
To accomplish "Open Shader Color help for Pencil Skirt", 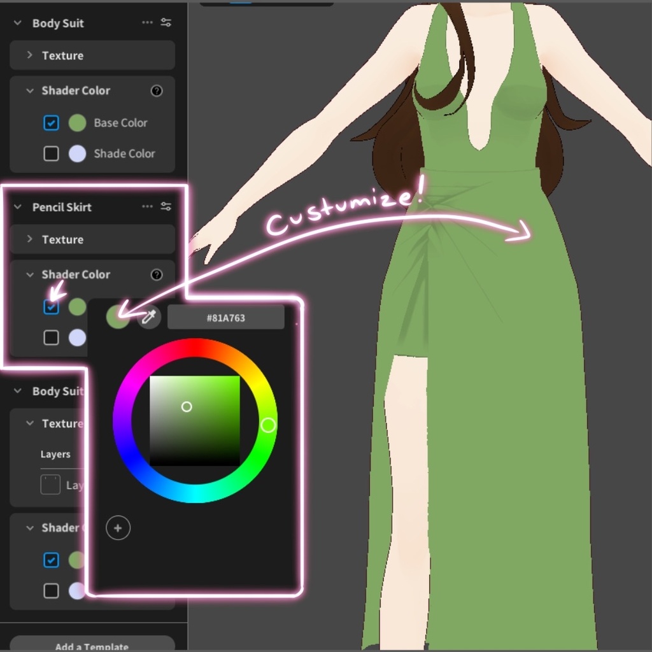I will click(x=157, y=274).
